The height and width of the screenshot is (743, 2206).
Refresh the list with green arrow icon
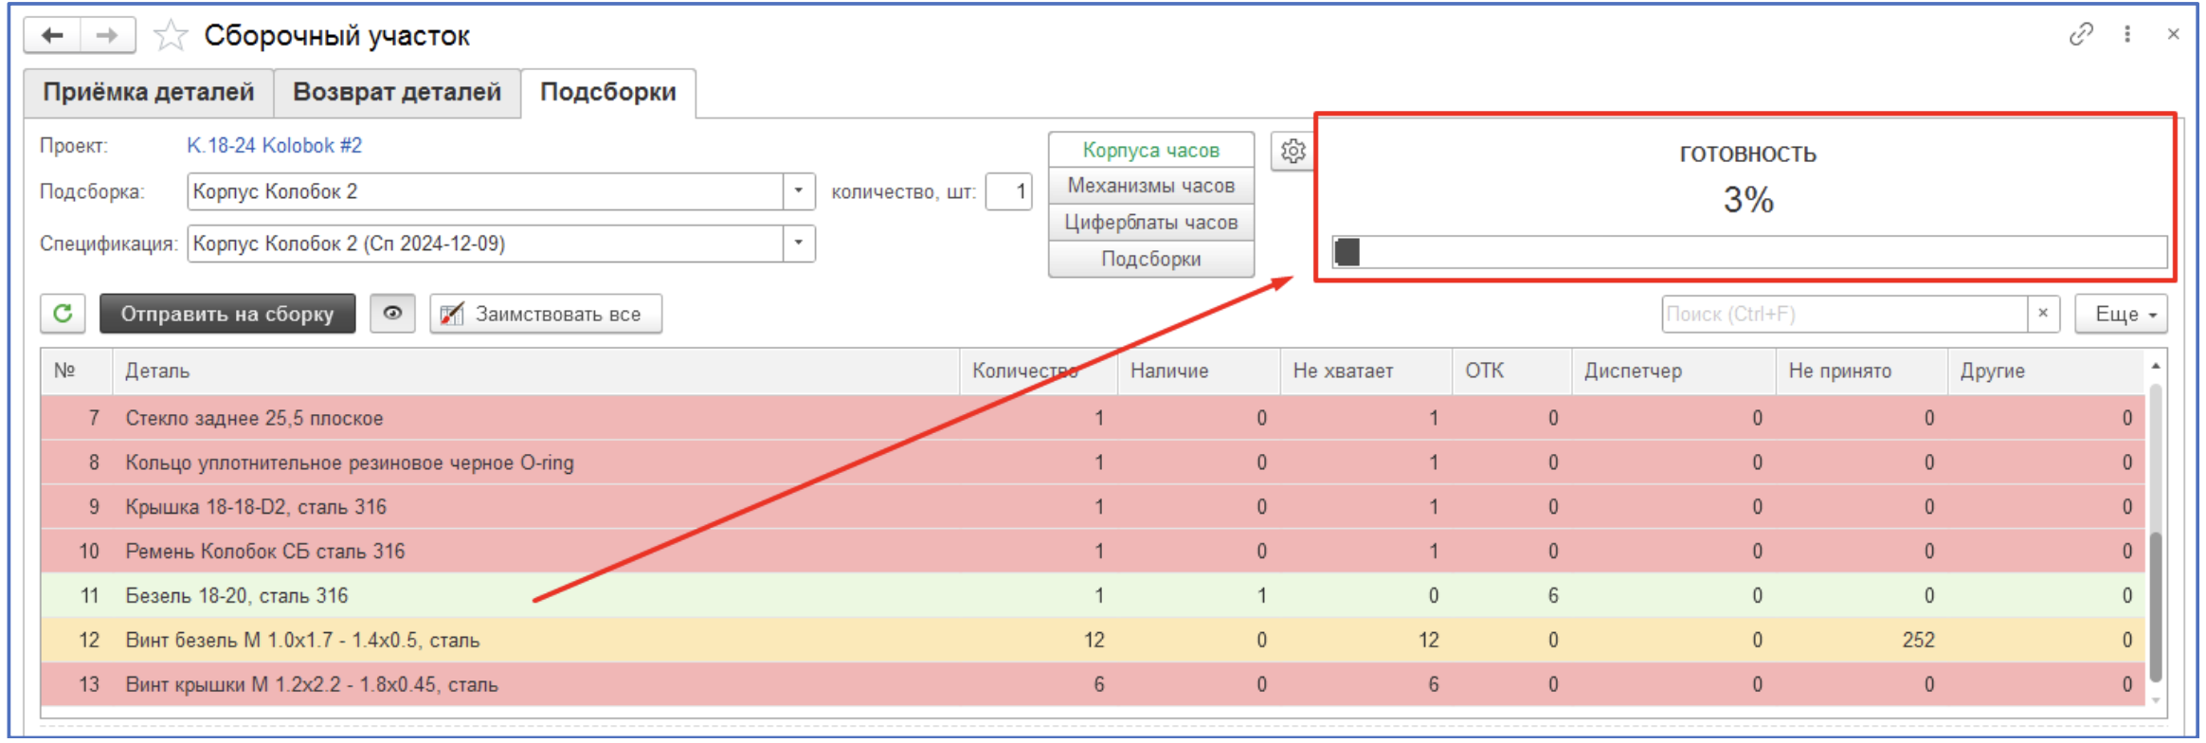click(x=63, y=314)
